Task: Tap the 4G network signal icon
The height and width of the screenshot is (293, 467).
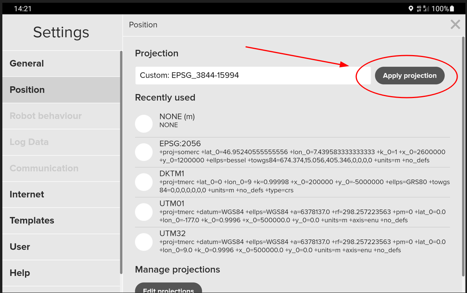Action: pos(419,9)
